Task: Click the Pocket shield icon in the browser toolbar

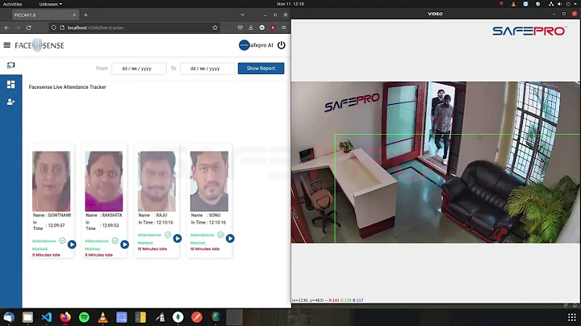Action: (x=240, y=27)
